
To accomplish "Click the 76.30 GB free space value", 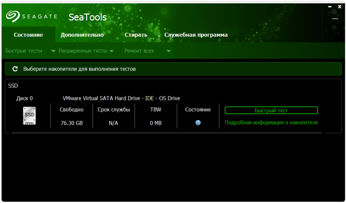I will [72, 123].
